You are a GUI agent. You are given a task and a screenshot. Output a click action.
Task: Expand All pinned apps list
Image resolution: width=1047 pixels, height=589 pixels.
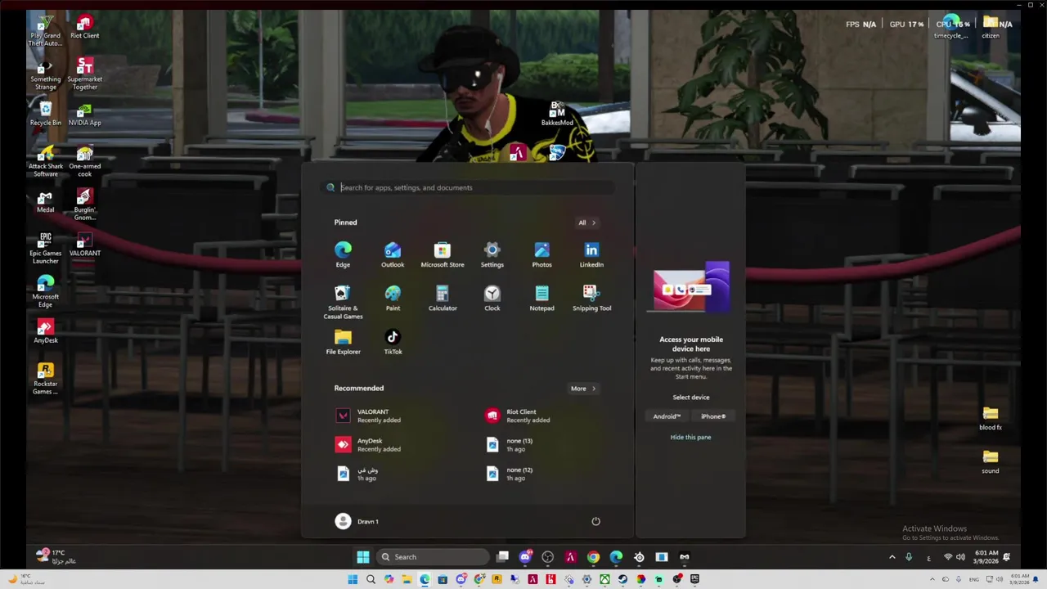tap(586, 223)
